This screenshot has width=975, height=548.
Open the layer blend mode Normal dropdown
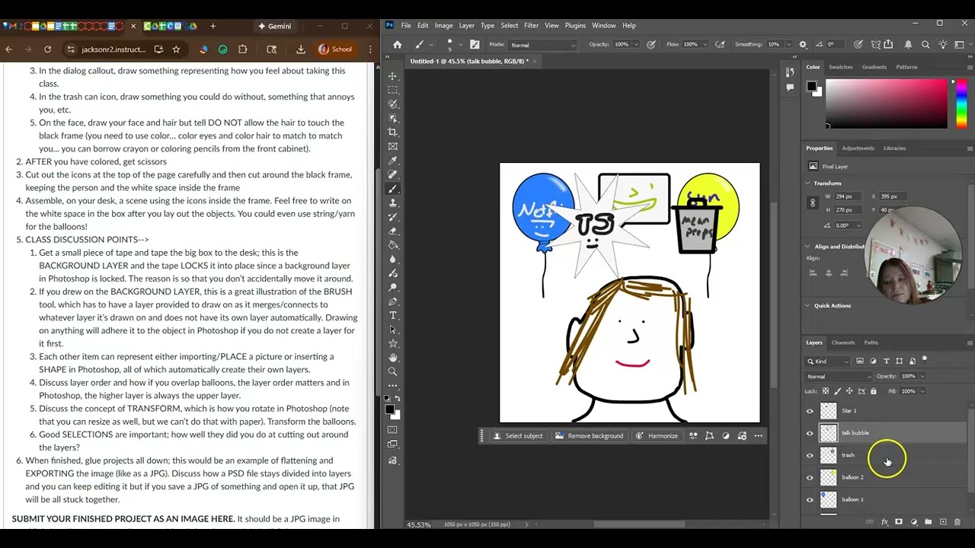click(839, 376)
